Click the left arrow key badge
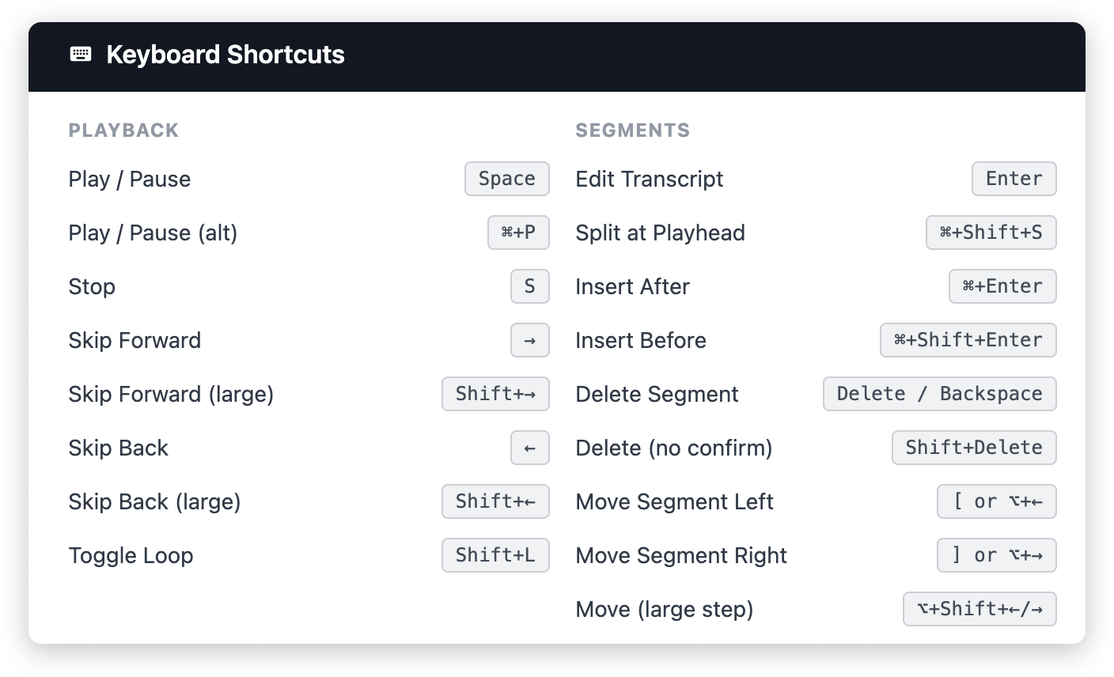Image resolution: width=1114 pixels, height=677 pixels. pyautogui.click(x=529, y=448)
